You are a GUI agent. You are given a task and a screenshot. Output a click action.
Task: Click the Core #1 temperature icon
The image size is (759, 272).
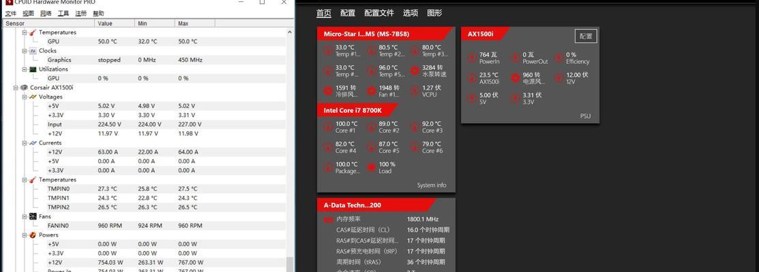tap(328, 127)
